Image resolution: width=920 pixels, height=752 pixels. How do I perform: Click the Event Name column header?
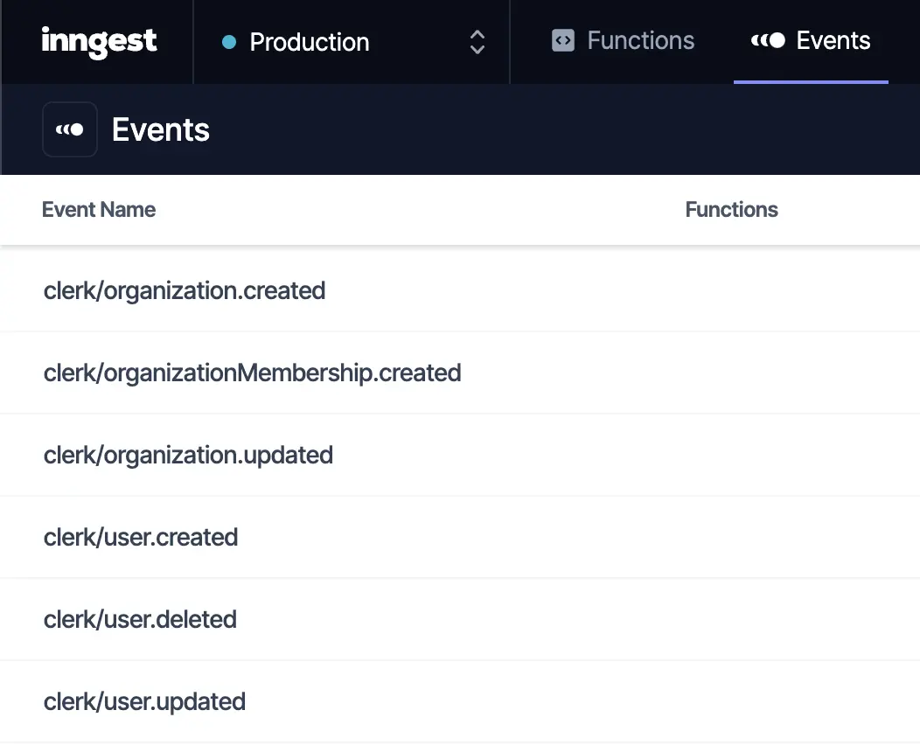(x=98, y=210)
